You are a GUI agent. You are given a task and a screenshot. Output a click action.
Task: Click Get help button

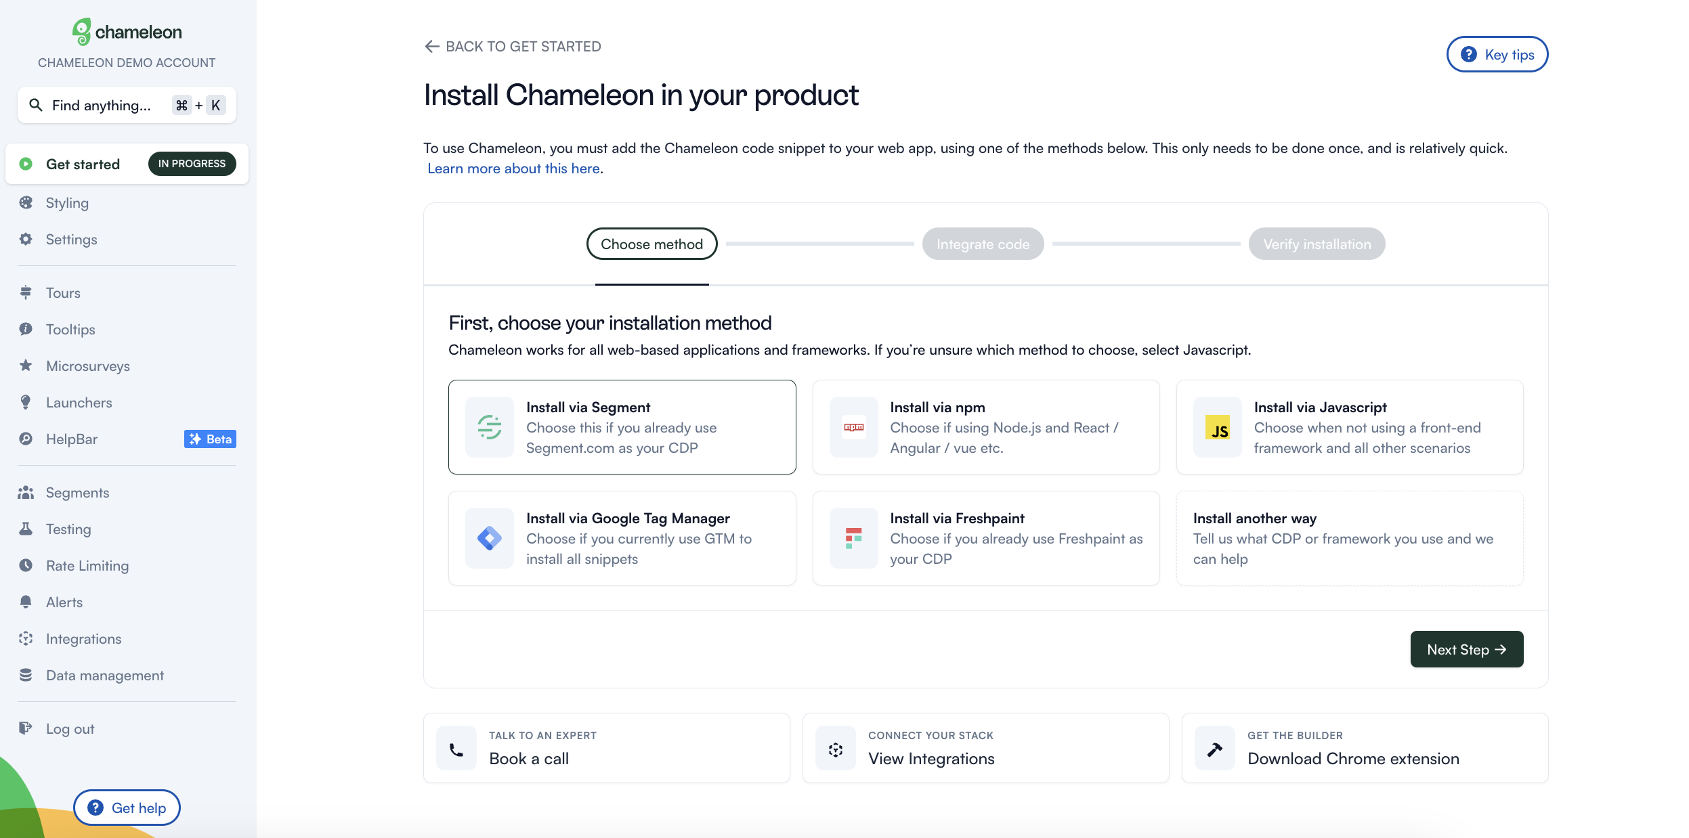tap(127, 807)
